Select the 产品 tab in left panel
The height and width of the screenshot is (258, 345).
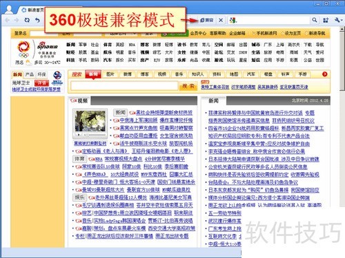(x=30, y=74)
